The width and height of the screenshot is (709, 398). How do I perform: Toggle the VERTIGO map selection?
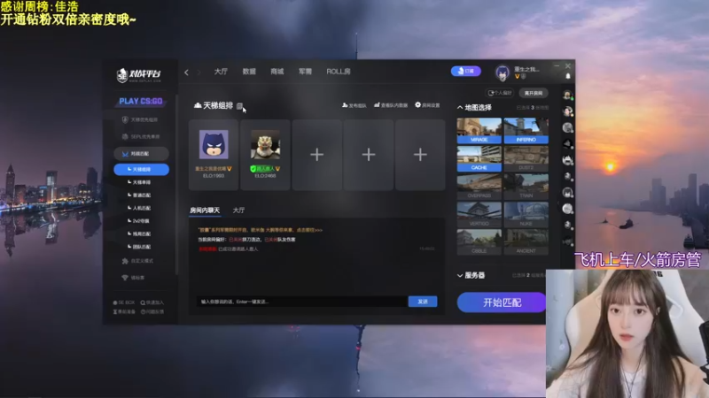pyautogui.click(x=479, y=215)
